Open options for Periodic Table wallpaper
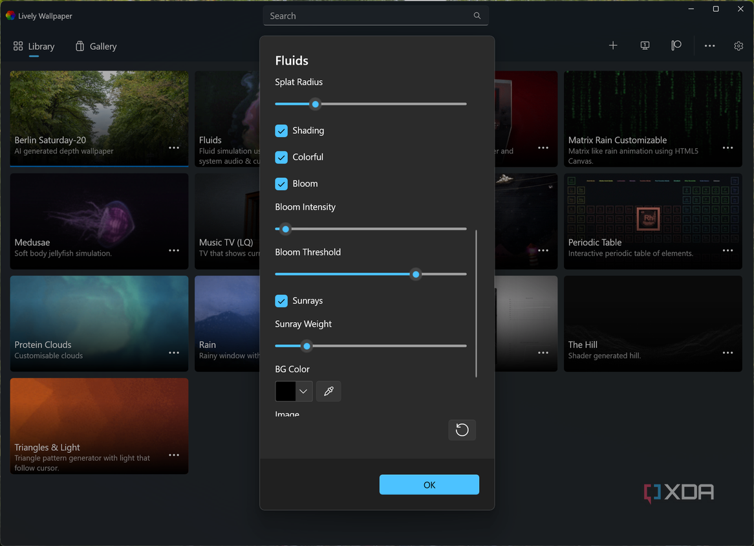Viewport: 754px width, 546px height. [728, 250]
